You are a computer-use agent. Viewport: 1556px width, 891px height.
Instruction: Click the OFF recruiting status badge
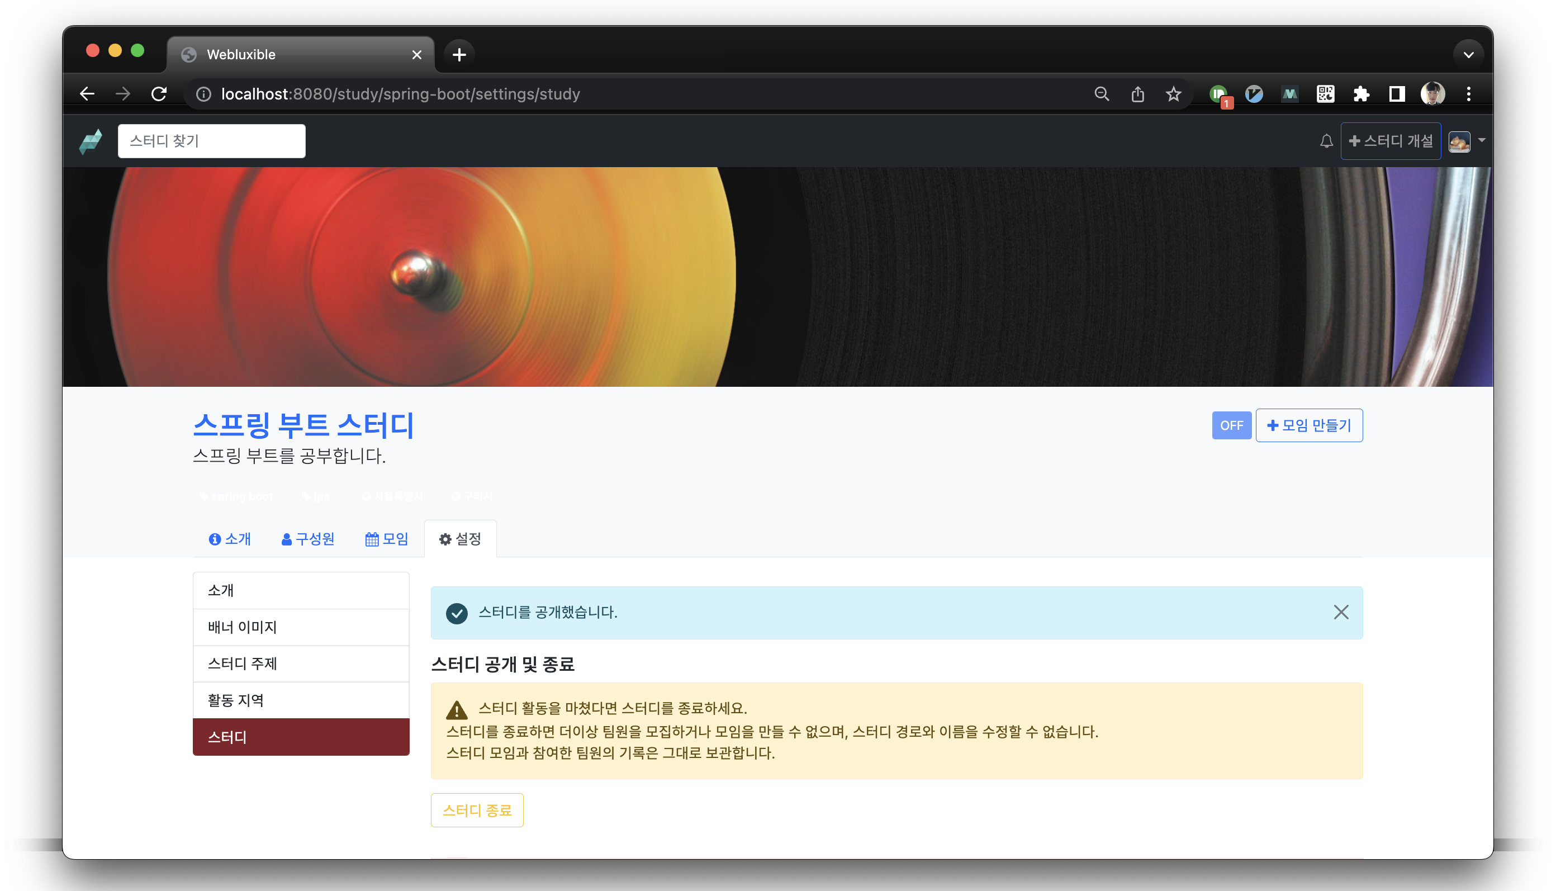1231,425
